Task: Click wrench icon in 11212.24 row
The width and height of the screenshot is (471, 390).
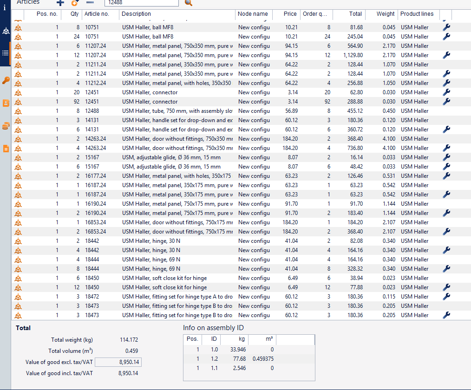Action: coord(446,83)
